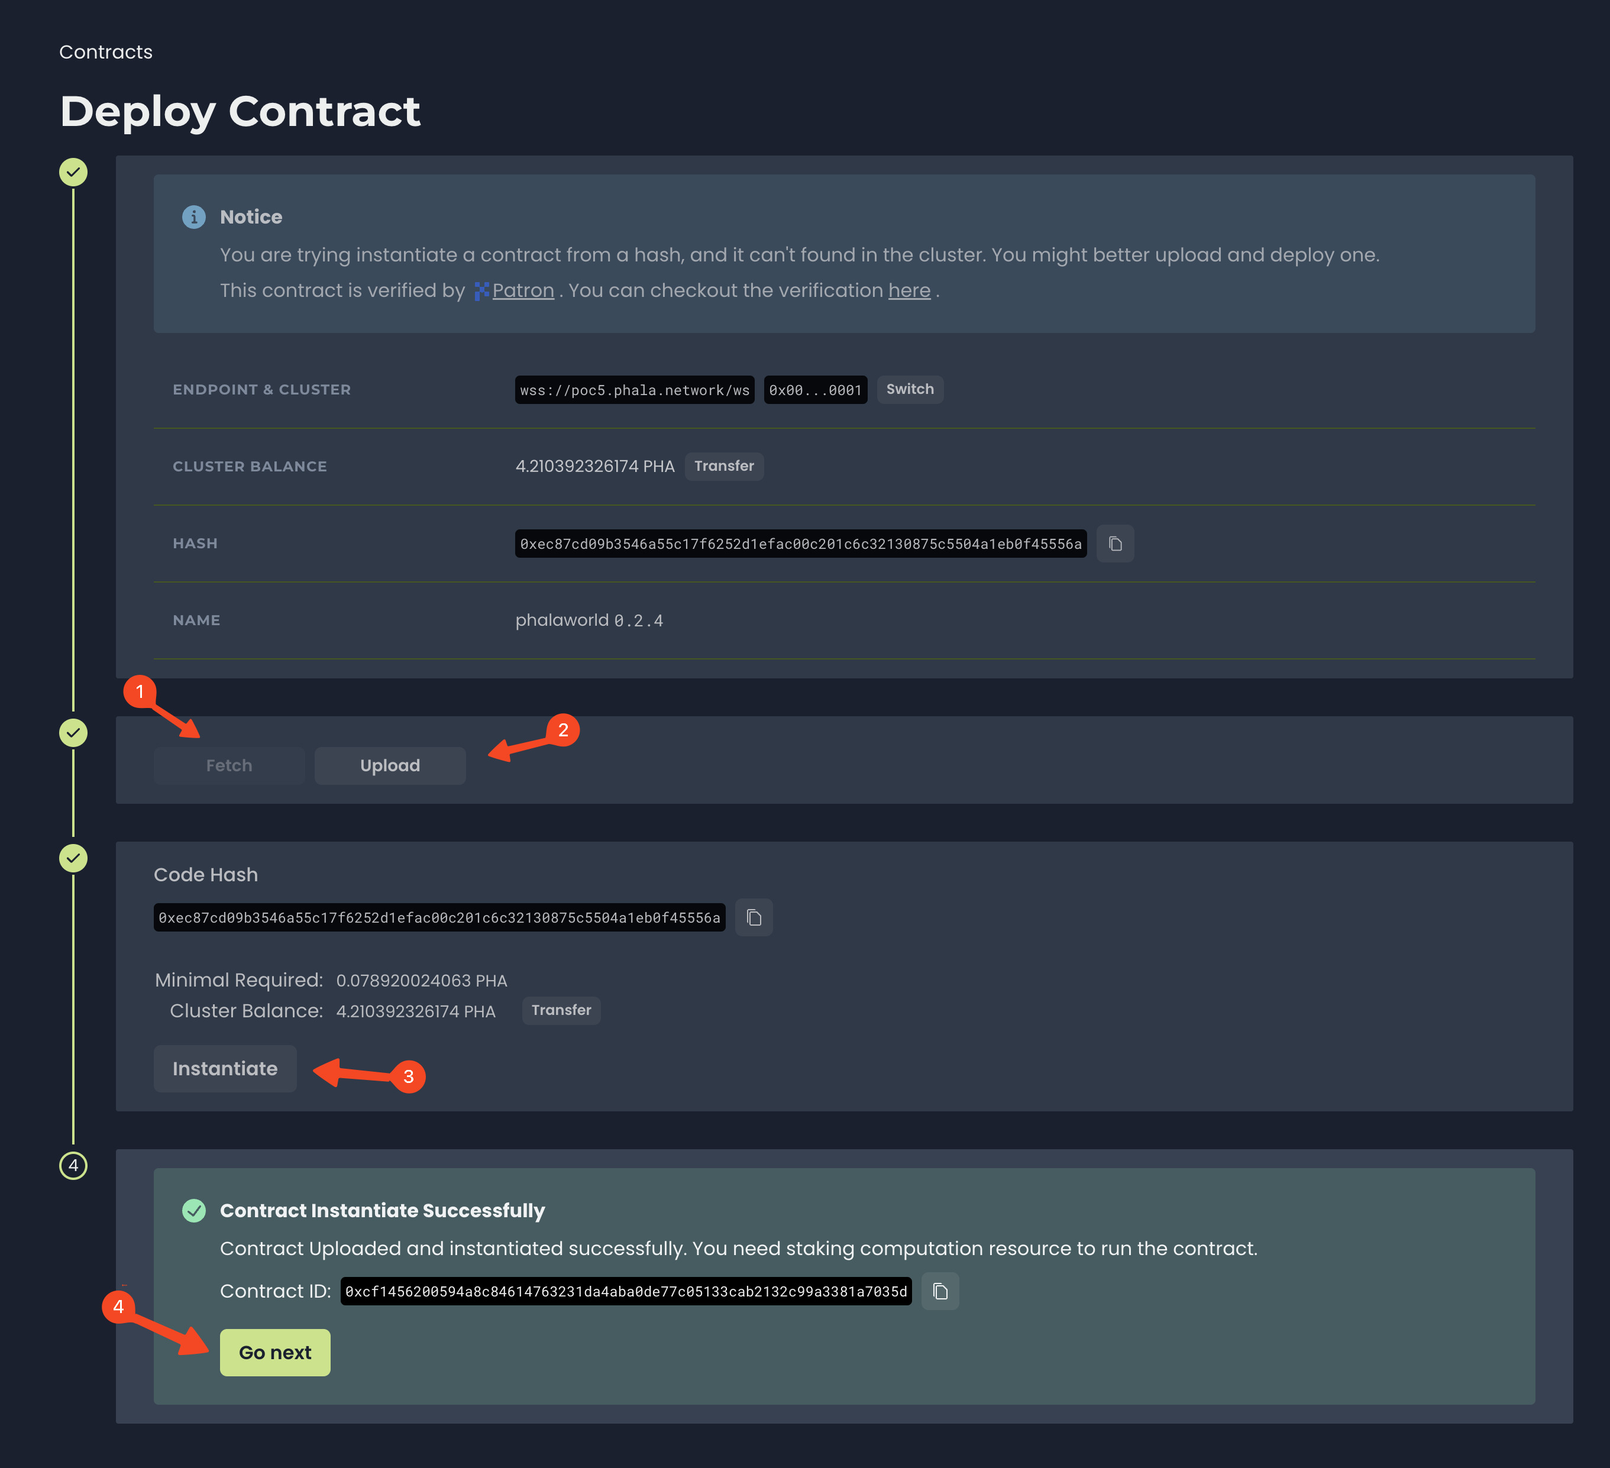Screen dimensions: 1610x1468
Task: Click the first step checkmark indicator
Action: 73,172
